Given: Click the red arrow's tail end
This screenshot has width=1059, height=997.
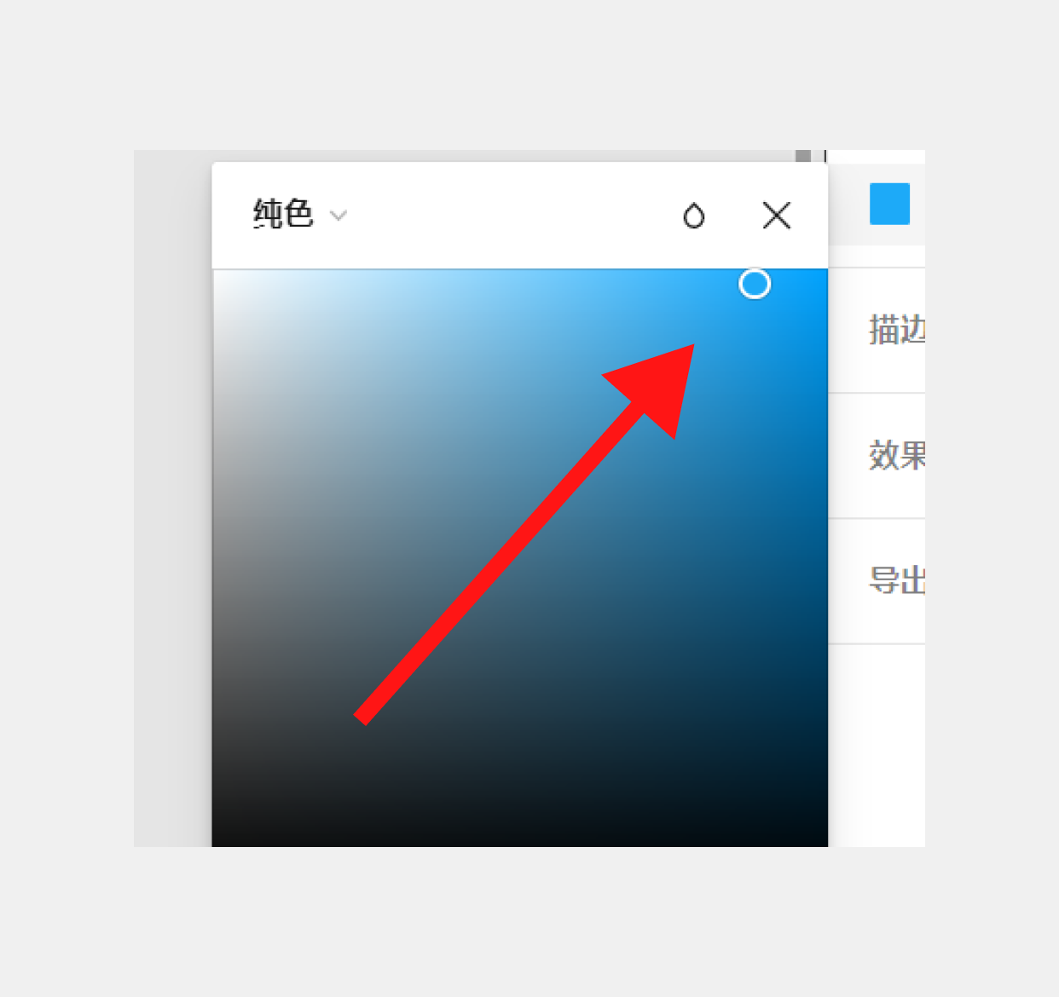Looking at the screenshot, I should pos(361,719).
